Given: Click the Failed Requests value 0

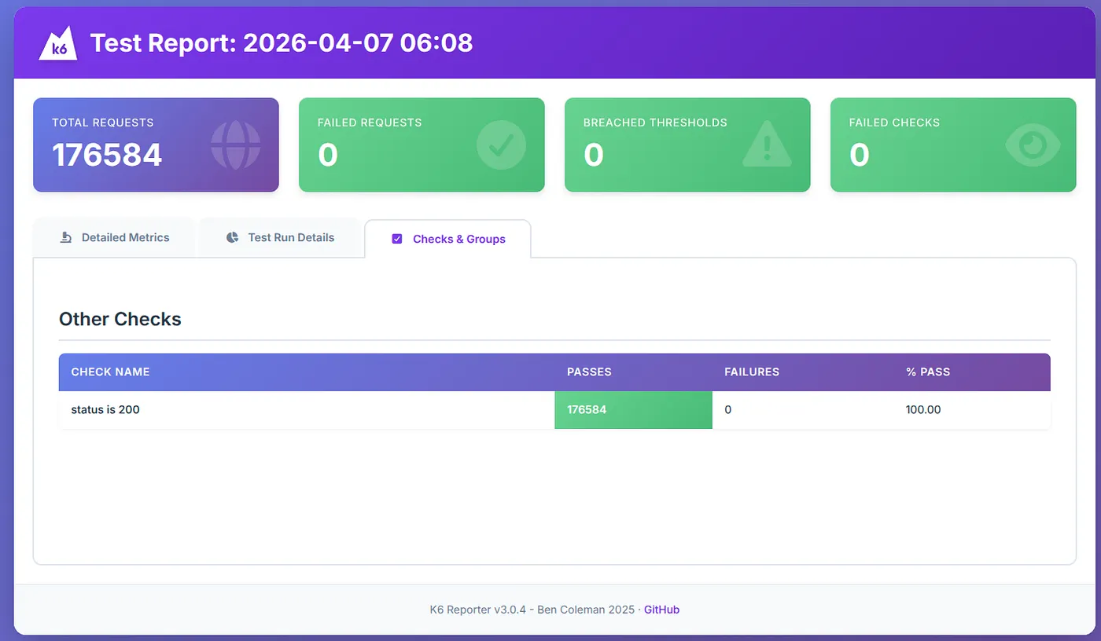Looking at the screenshot, I should 328,155.
